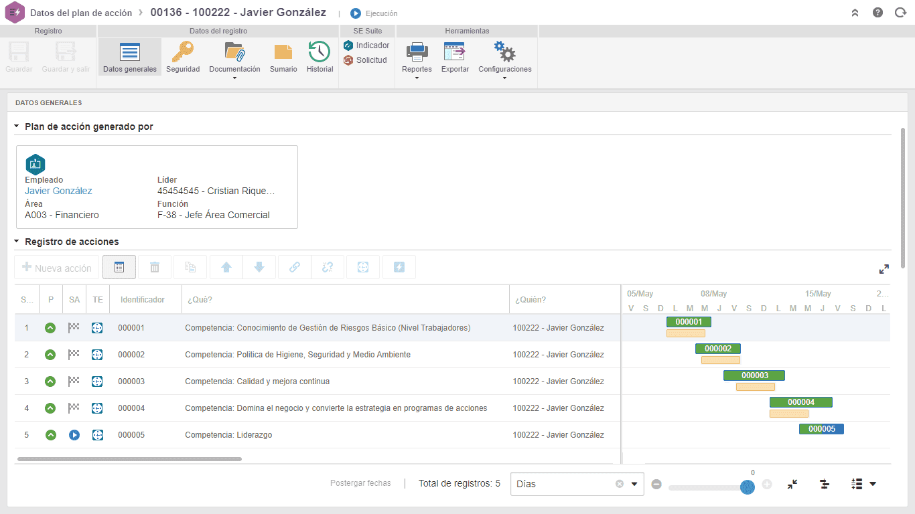
Task: Collapse Plan de acción generado por section
Action: pos(16,126)
